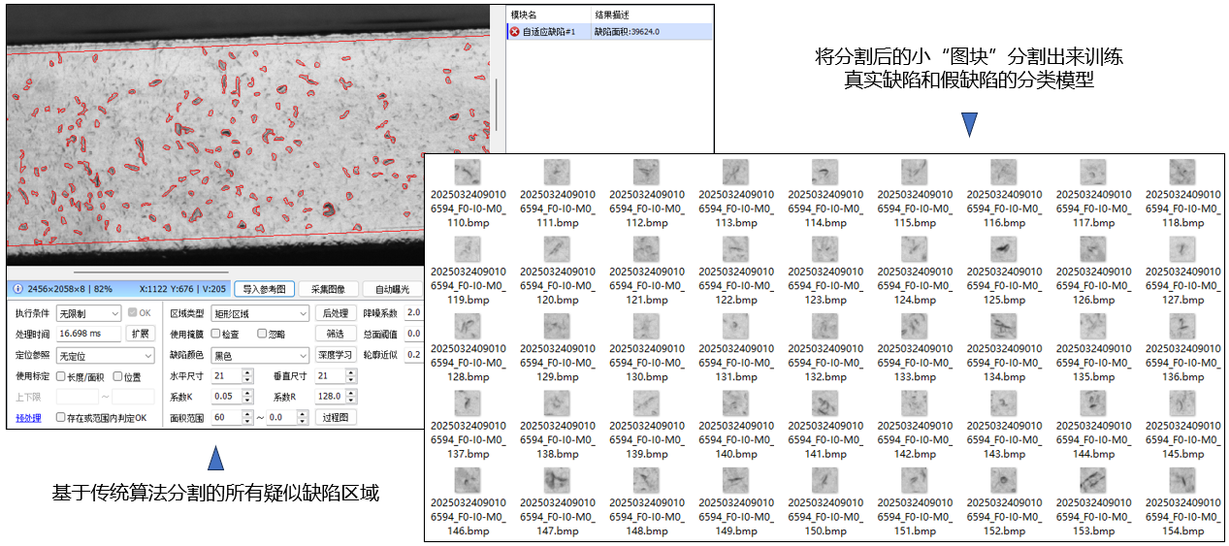
Task: Click the 轮廓近似 field showing 0.2
Action: (413, 356)
